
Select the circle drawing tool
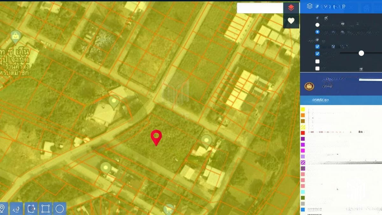pos(60,209)
